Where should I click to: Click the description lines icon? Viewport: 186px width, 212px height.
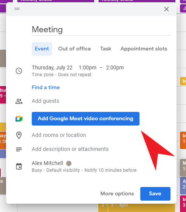[19, 149]
